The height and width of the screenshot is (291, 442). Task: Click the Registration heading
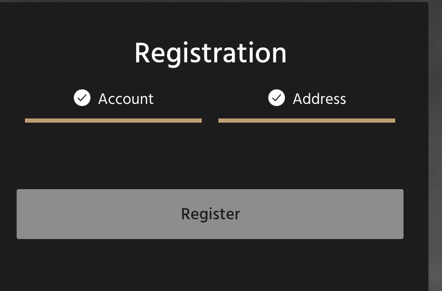point(210,53)
